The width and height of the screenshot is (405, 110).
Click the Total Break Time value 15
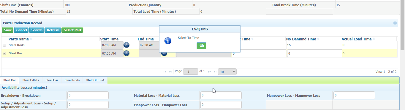[338, 5]
